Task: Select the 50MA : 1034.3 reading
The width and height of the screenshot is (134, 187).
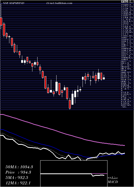Action: pyautogui.click(x=19, y=167)
